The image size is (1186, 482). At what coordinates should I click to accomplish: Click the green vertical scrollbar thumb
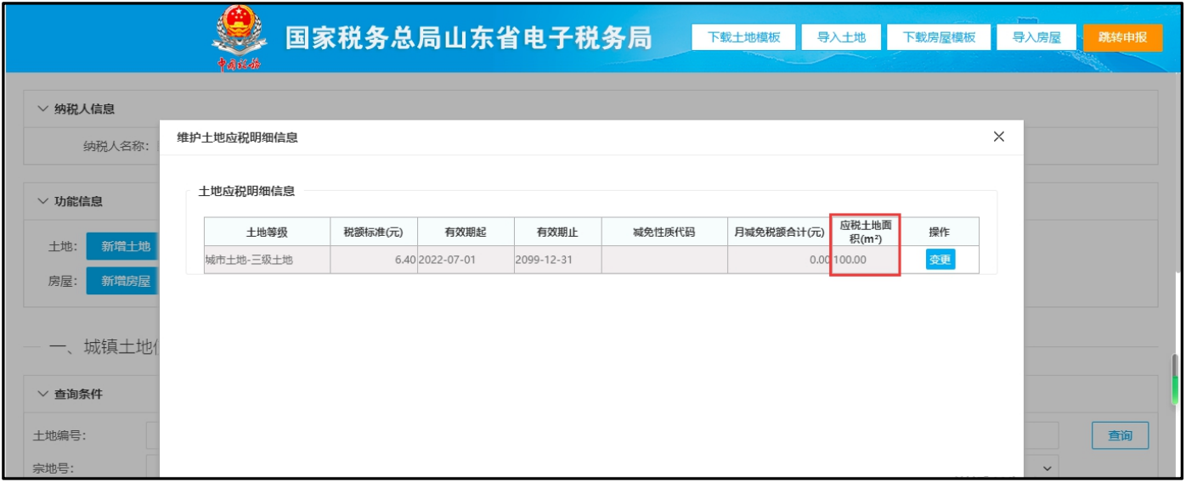tap(1176, 369)
